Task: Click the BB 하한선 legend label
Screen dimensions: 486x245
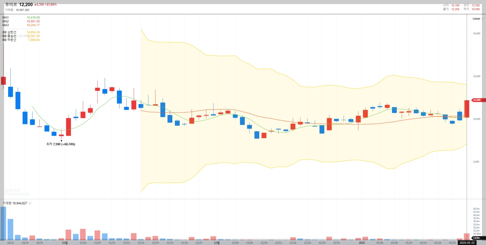Action: coord(10,40)
